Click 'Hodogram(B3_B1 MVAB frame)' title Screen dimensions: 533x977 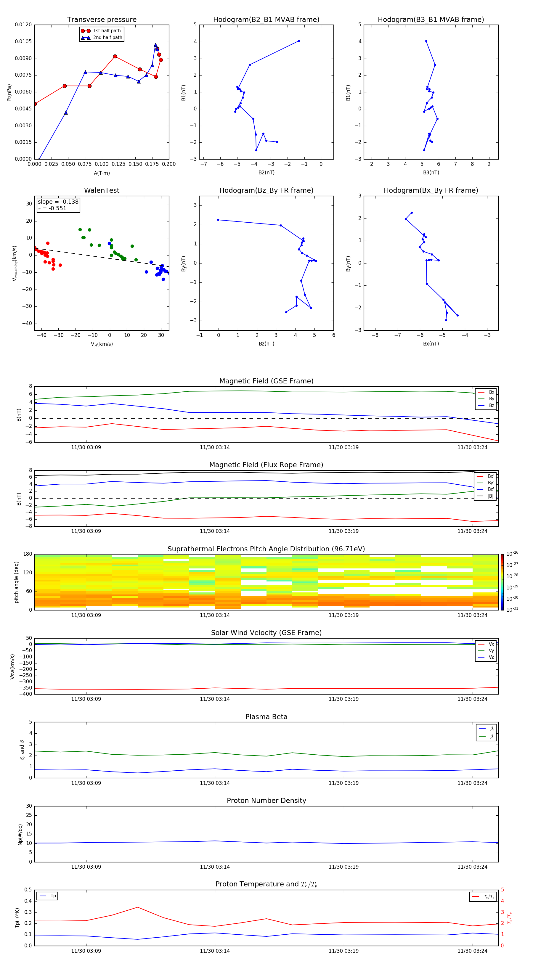tap(431, 20)
